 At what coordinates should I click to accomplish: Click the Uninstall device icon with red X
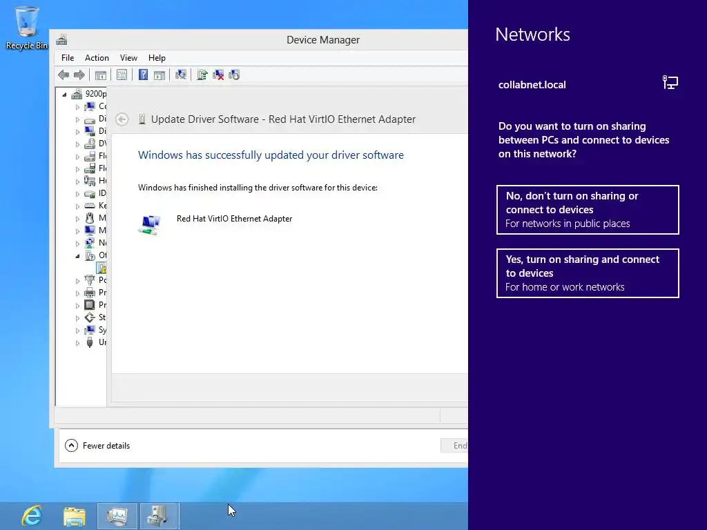[218, 75]
